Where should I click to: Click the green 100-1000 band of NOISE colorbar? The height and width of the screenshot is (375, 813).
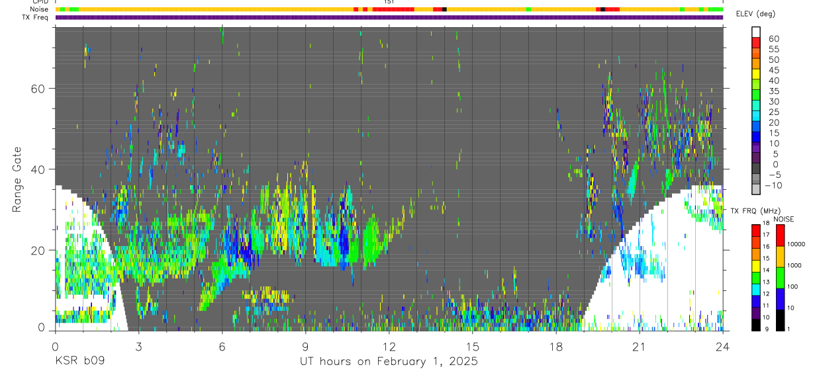point(780,277)
